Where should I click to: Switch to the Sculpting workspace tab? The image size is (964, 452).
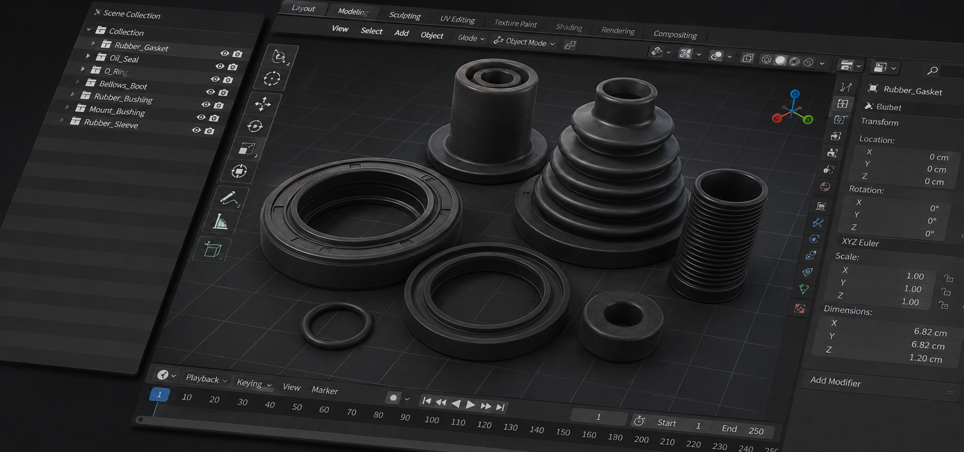point(404,15)
